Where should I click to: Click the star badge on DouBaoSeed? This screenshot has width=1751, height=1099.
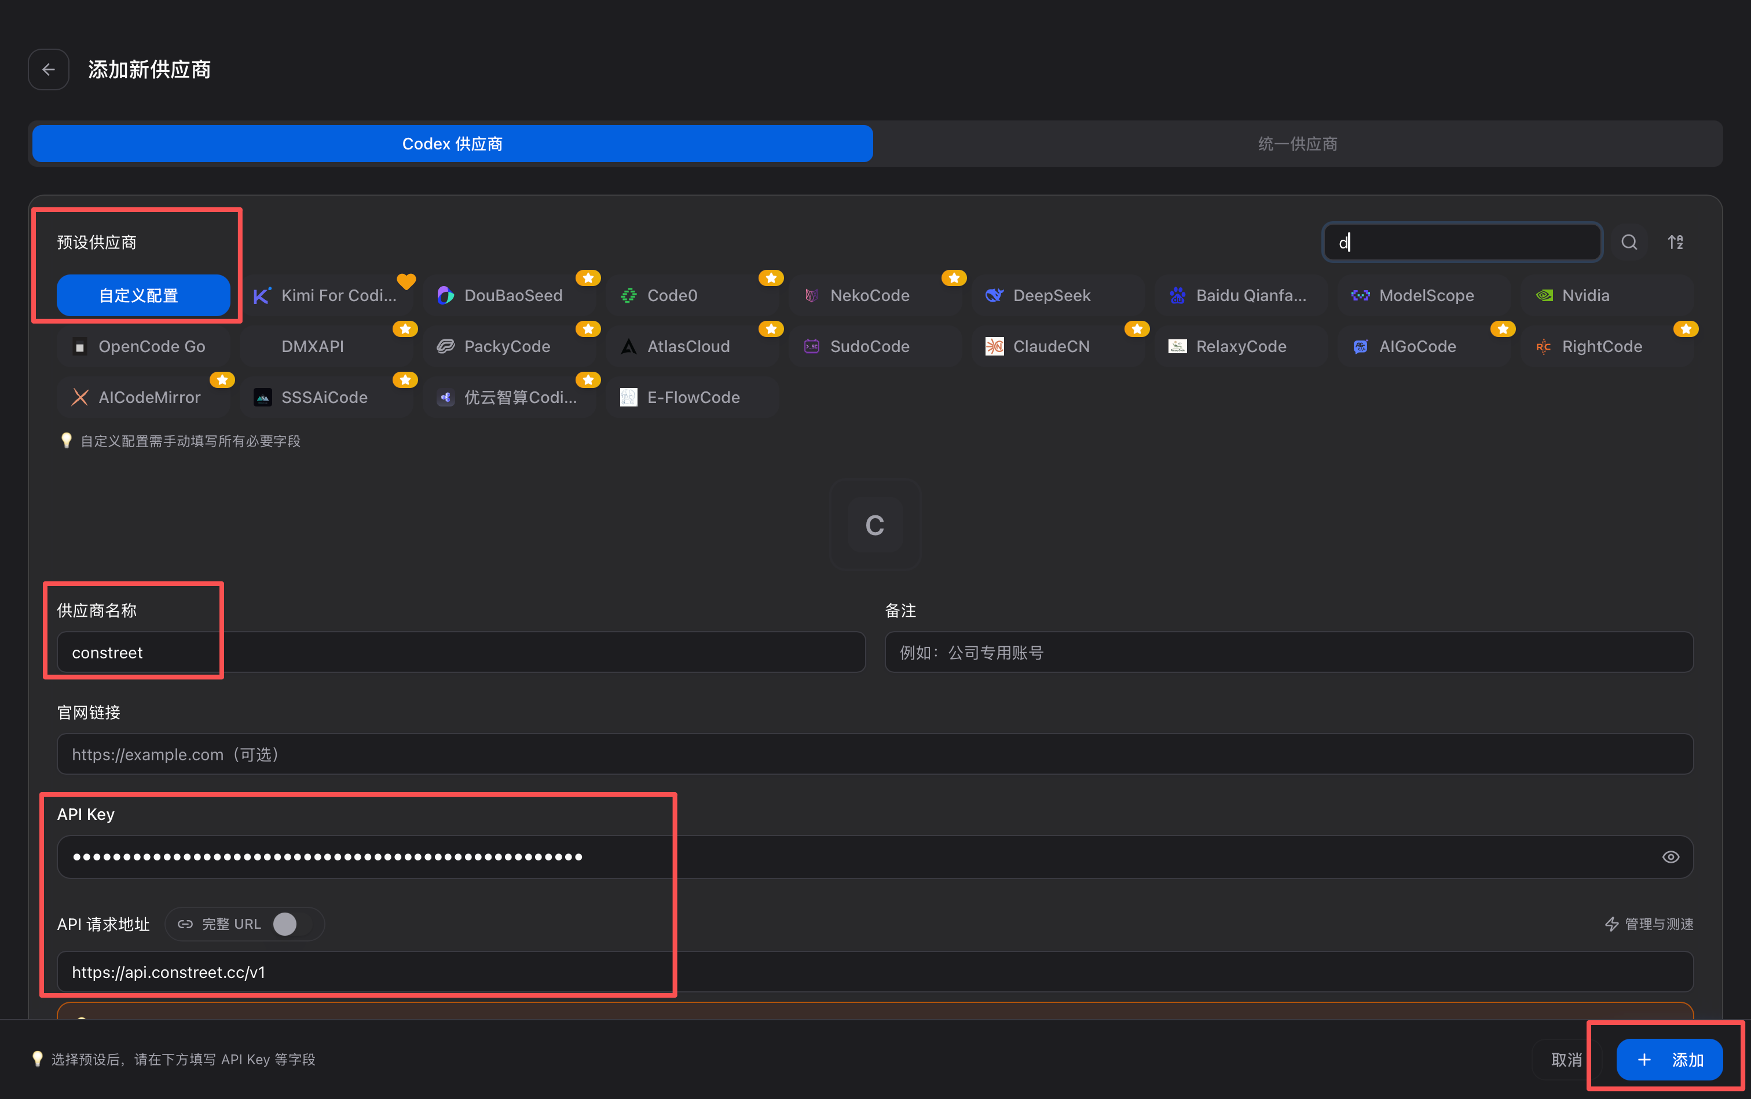[588, 278]
